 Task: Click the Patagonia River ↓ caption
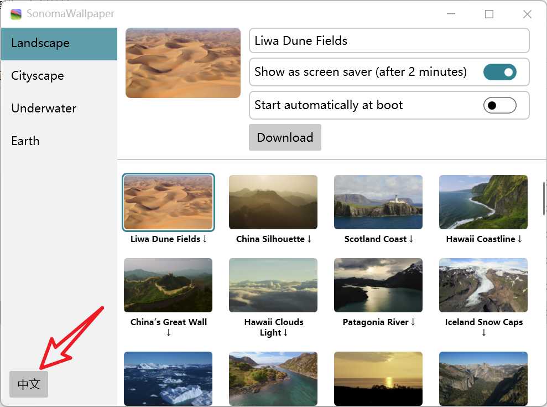(x=379, y=322)
